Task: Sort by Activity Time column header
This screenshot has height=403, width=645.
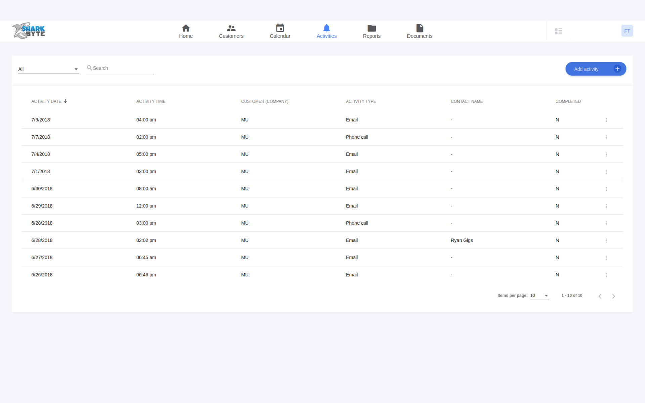Action: (150, 101)
